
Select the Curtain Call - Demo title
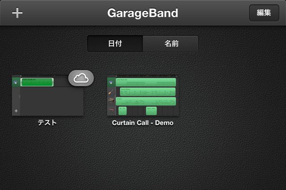tap(143, 123)
